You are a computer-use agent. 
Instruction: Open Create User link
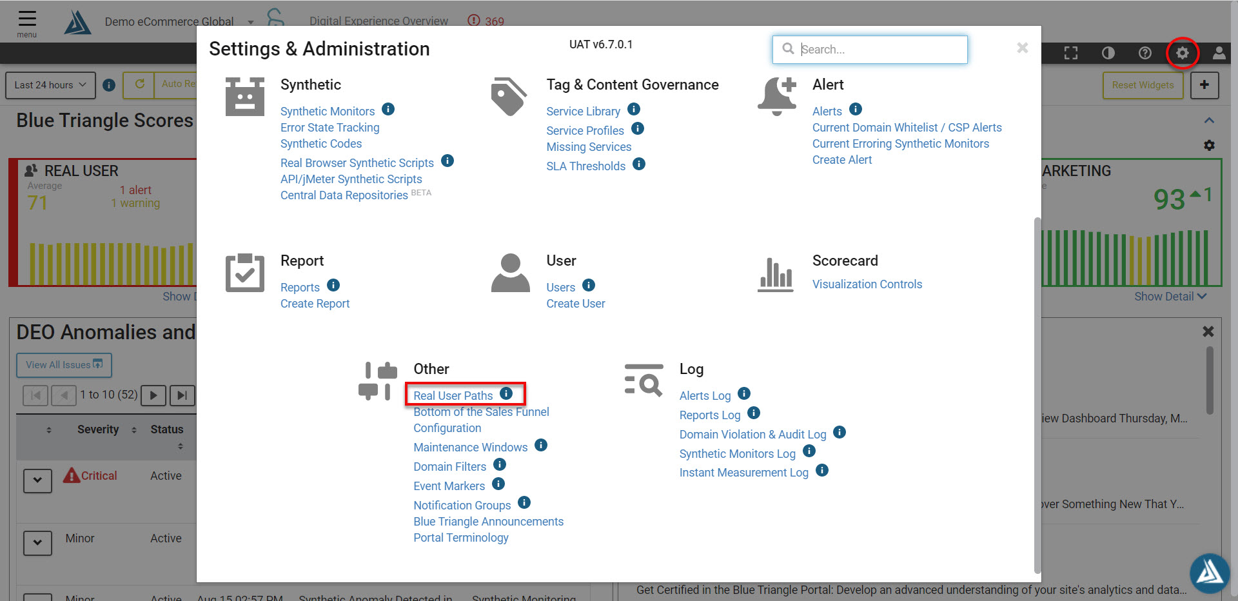[576, 304]
